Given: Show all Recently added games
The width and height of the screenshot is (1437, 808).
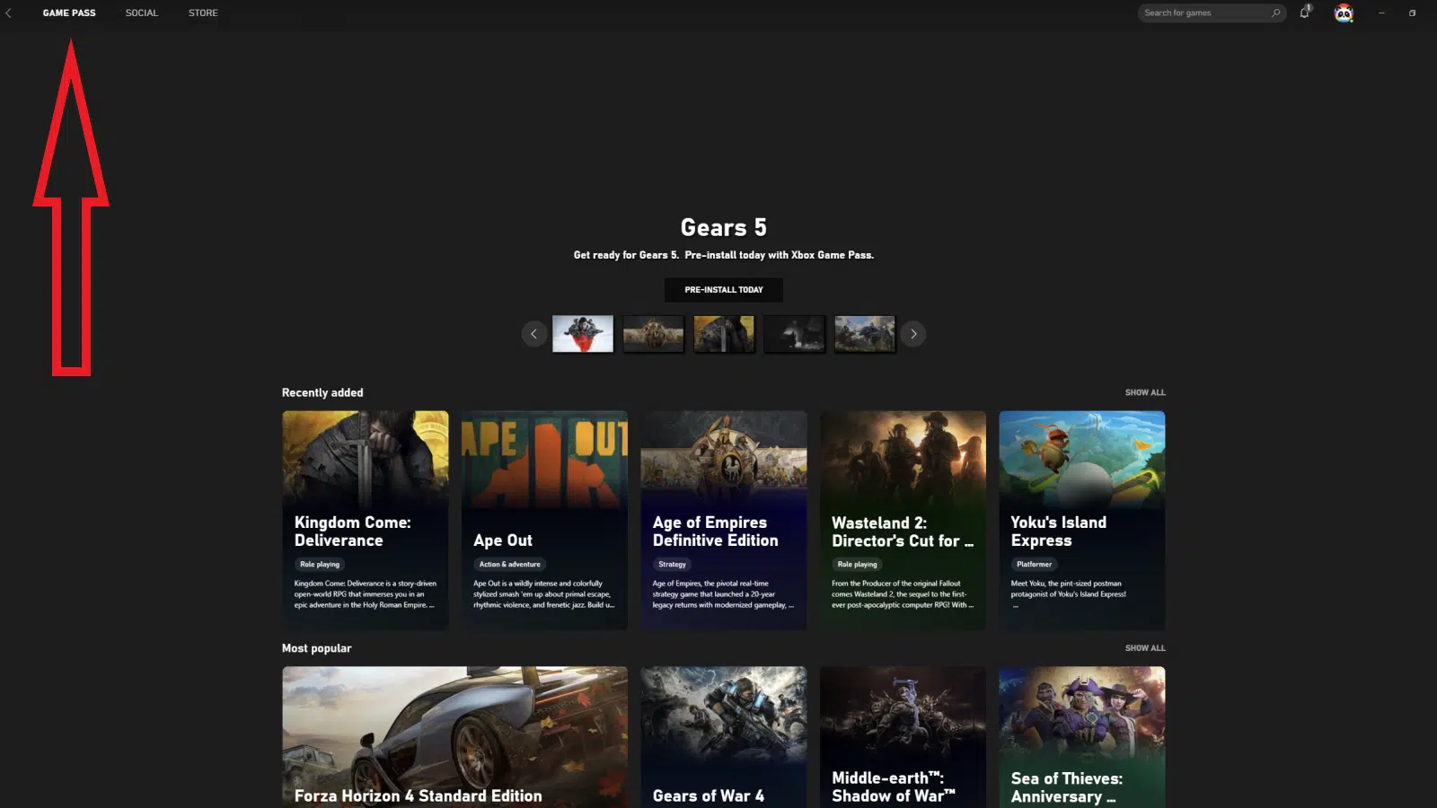Looking at the screenshot, I should point(1145,392).
